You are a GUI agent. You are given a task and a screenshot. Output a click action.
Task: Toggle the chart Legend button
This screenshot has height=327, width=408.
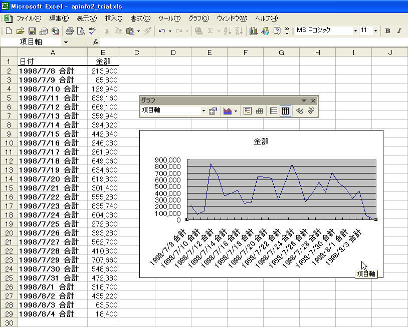pos(248,111)
